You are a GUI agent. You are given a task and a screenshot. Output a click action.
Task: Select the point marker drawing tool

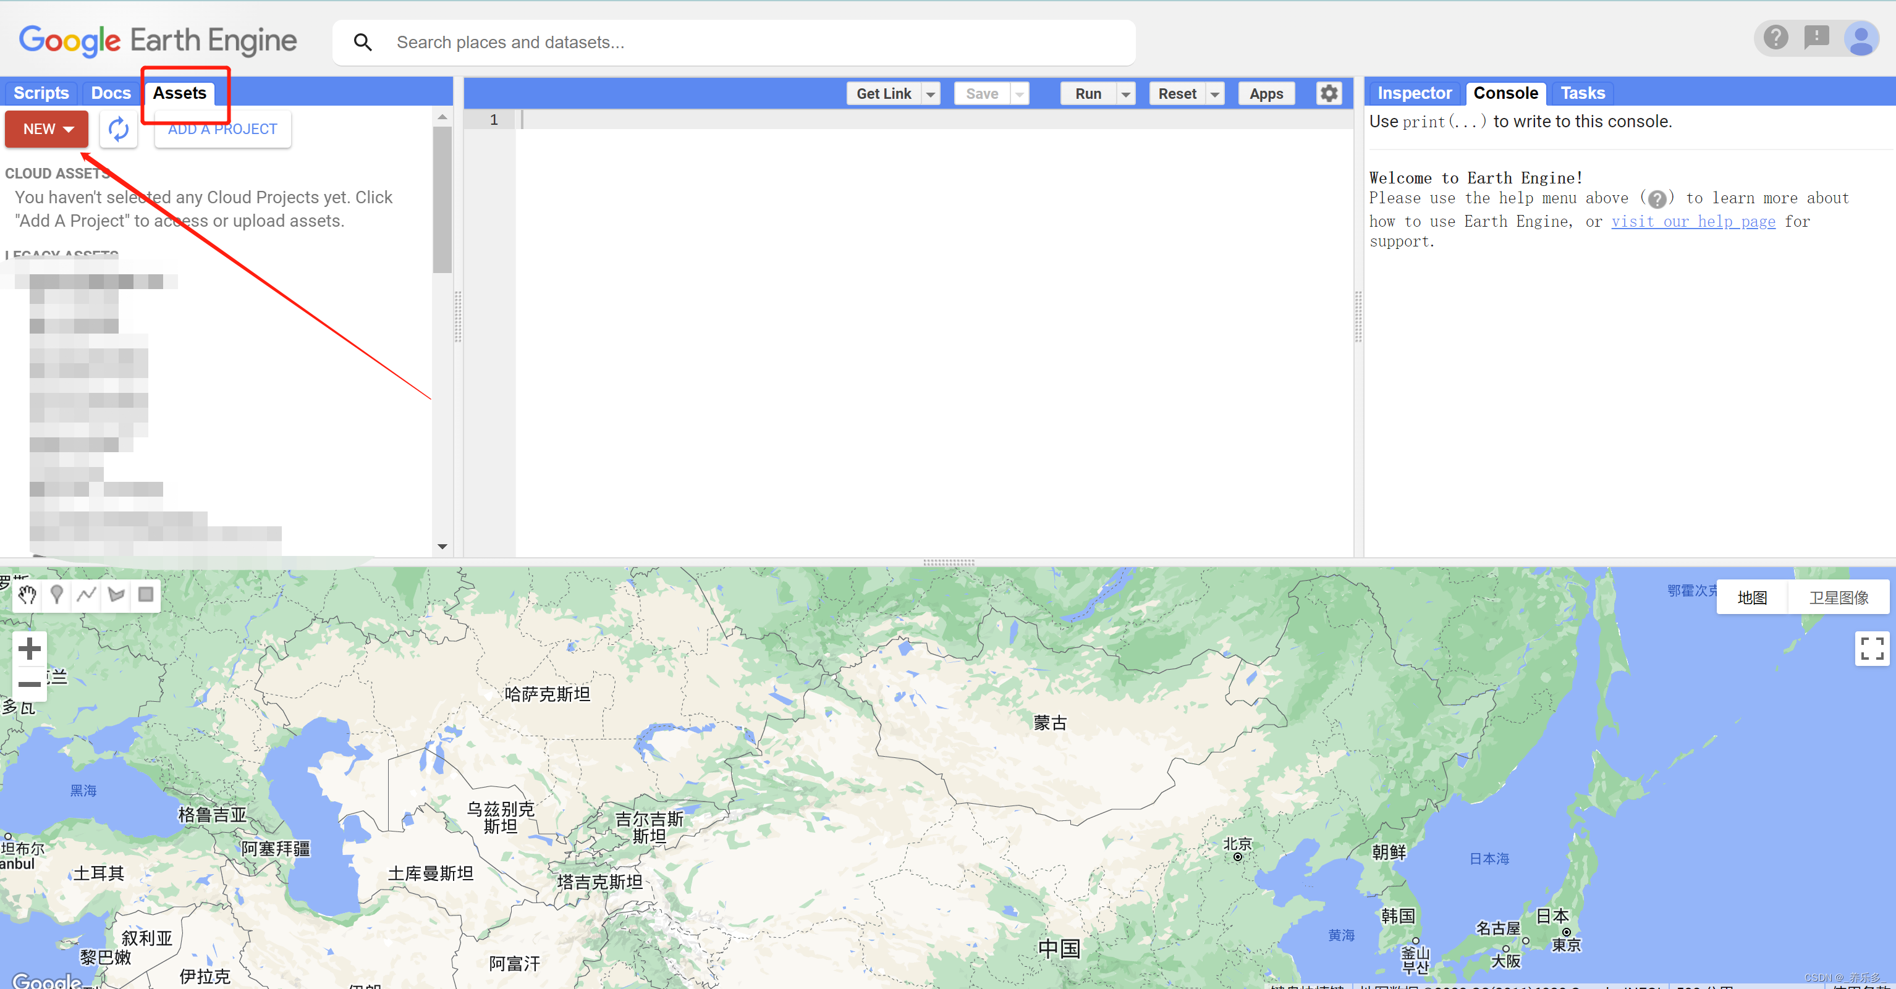[x=57, y=596]
